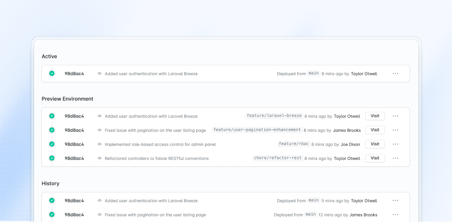Click commit icon in History 5 mins ago row
Image resolution: width=452 pixels, height=222 pixels.
click(100, 201)
